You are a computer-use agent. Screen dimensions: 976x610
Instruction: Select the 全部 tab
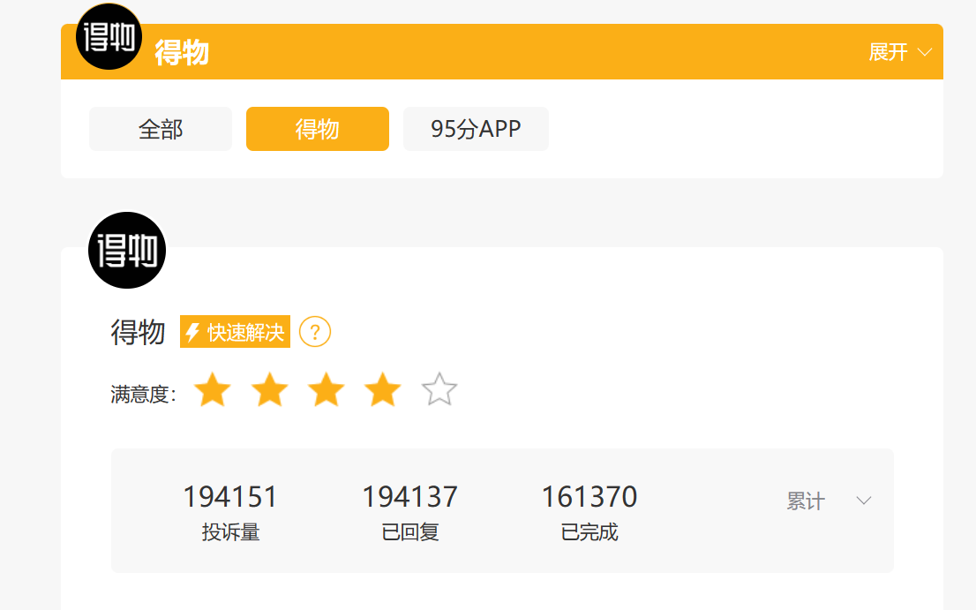[161, 129]
